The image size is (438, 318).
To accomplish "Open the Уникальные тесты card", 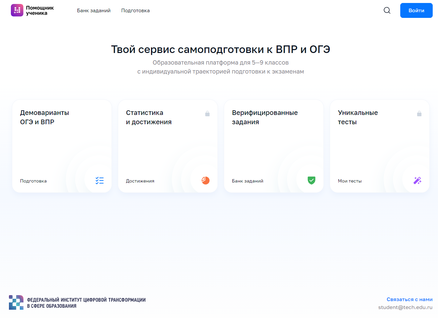I will coord(379,146).
